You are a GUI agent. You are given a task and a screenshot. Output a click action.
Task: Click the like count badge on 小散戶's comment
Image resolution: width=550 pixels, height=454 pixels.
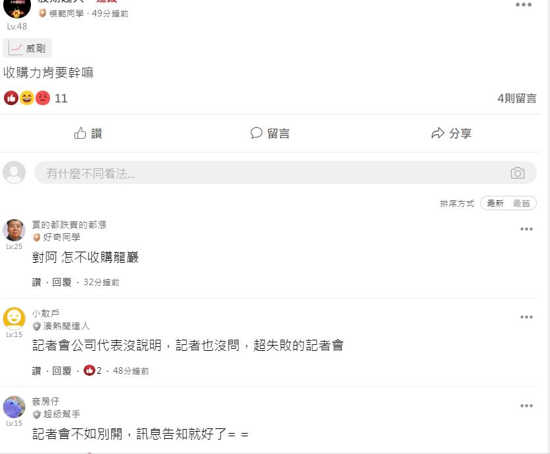coord(93,371)
